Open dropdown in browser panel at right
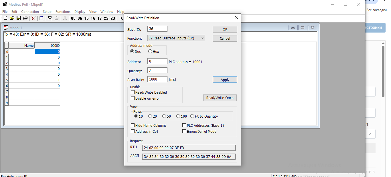The image size is (391, 177). [370, 134]
